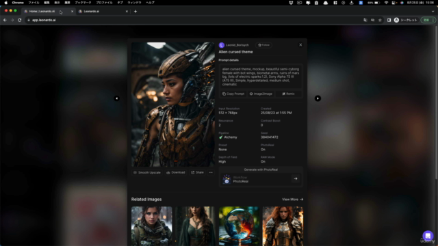Viewport: 438px width, 246px height.
Task: Open a new browser tab
Action: (136, 12)
